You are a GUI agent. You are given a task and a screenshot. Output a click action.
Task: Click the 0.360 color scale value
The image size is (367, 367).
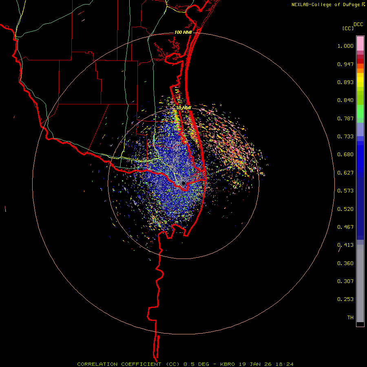pyautogui.click(x=345, y=263)
